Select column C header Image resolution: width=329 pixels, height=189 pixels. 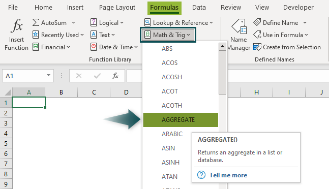(x=94, y=92)
